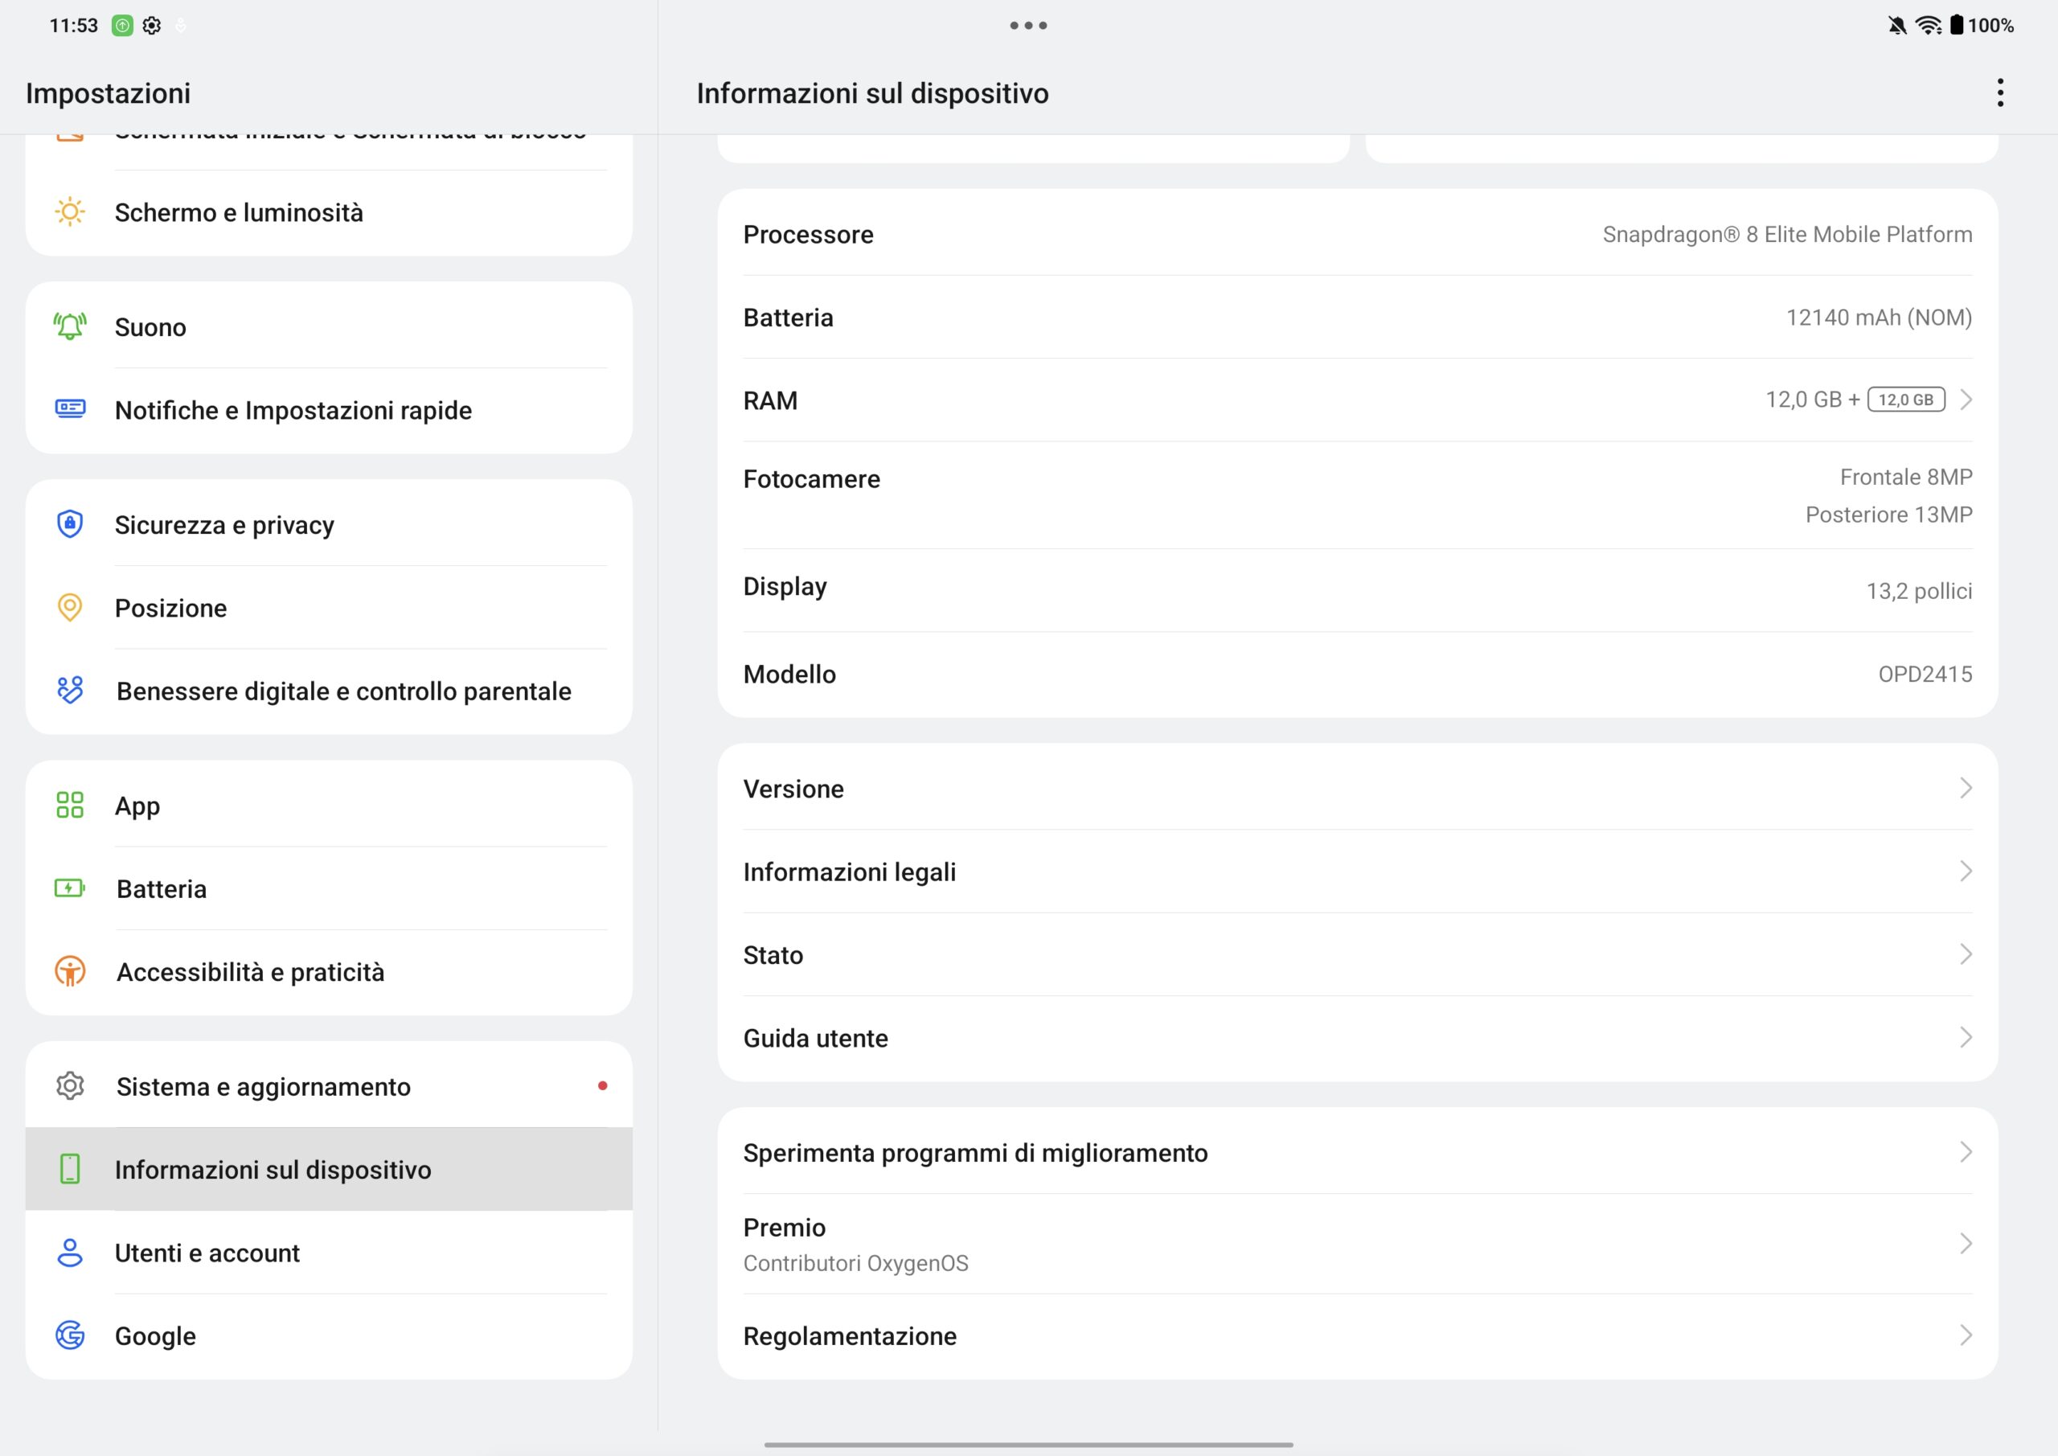Screen dimensions: 2058x1456
Task: Select Sistema e aggiornamento menu item
Action: pyautogui.click(x=329, y=1085)
